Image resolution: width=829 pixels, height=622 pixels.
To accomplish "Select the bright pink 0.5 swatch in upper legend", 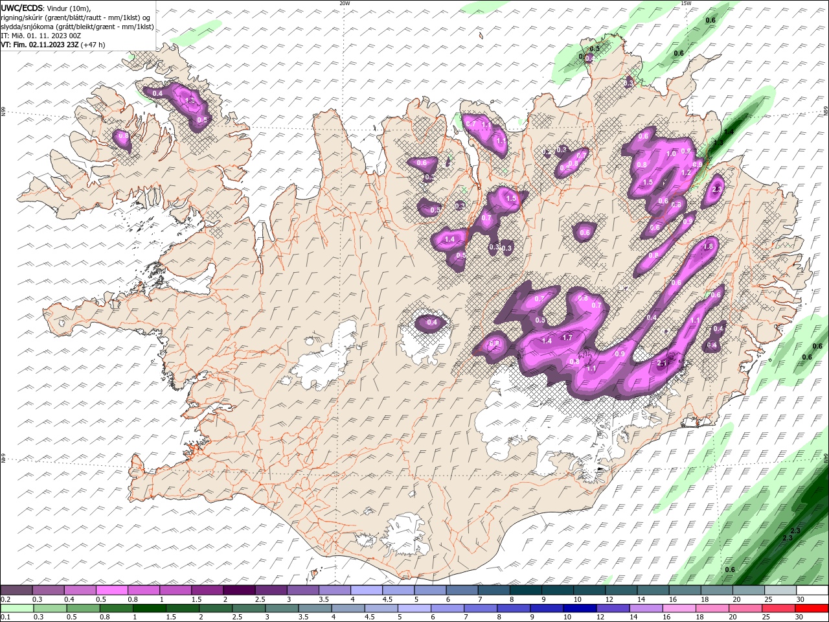I will 111,590.
